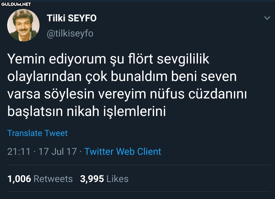
Task: Click the @tilkiseyfo handle
Action: click(70, 33)
